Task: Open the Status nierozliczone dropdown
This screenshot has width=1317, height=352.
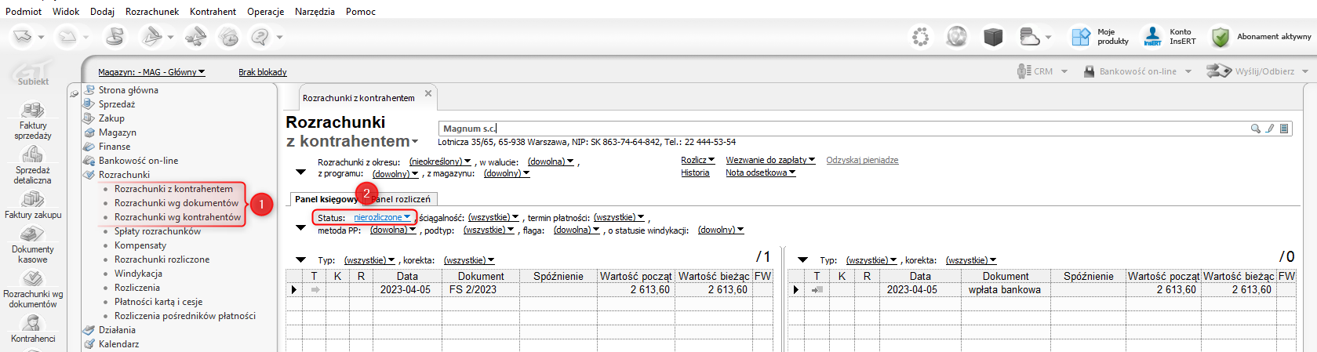Action: pyautogui.click(x=382, y=217)
